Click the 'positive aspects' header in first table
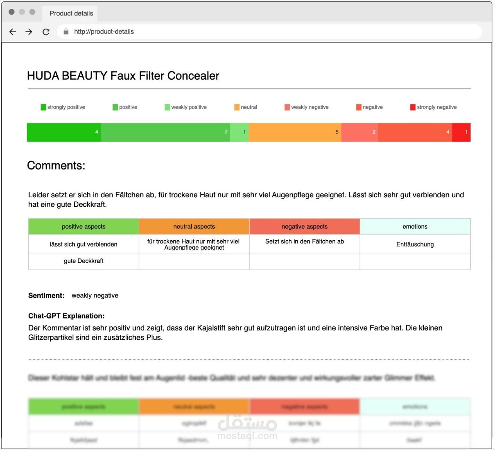Viewport: 495px width, 450px height. pyautogui.click(x=84, y=226)
